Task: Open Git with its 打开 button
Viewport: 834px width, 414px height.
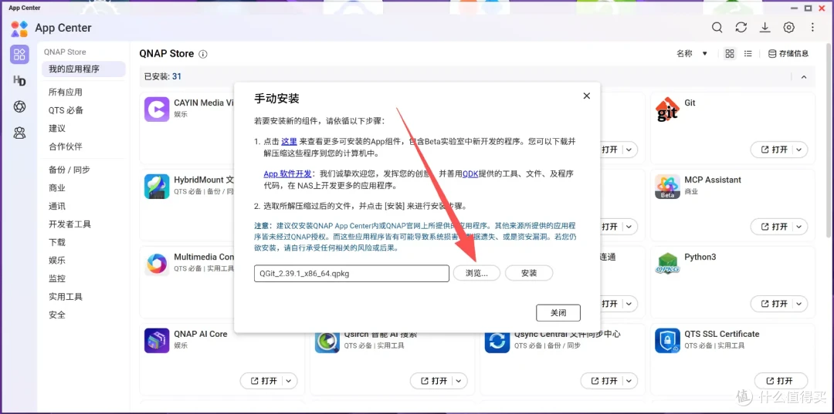Action: tap(775, 150)
